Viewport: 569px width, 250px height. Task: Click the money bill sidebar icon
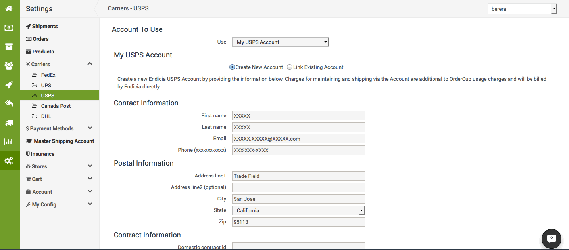(9, 28)
